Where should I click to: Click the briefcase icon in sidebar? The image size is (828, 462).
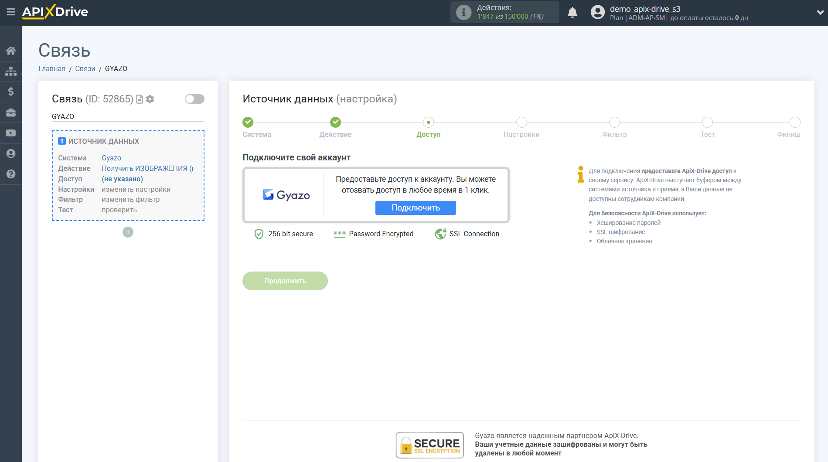click(x=11, y=112)
